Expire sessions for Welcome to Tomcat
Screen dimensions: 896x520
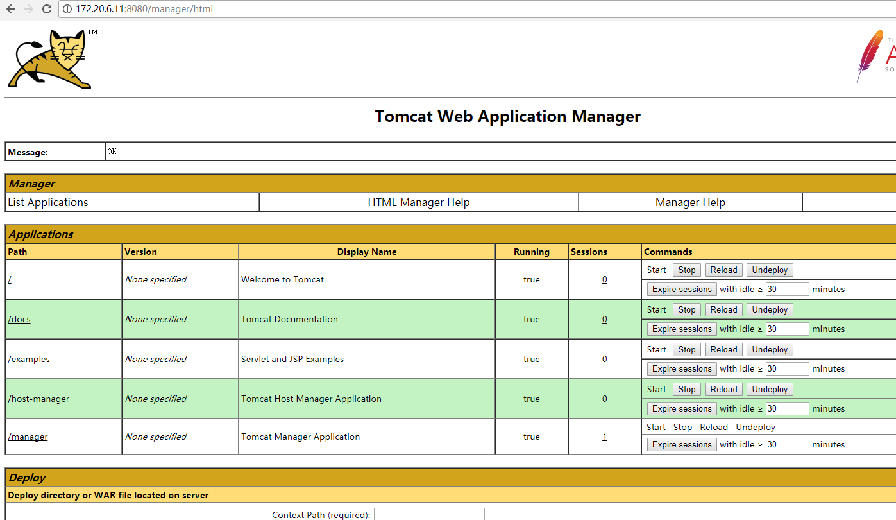click(x=682, y=290)
